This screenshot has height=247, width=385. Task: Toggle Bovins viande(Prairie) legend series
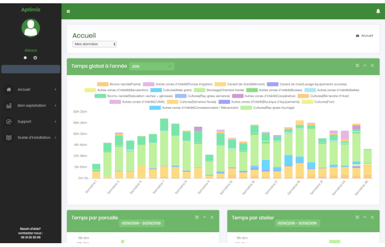tap(119, 85)
